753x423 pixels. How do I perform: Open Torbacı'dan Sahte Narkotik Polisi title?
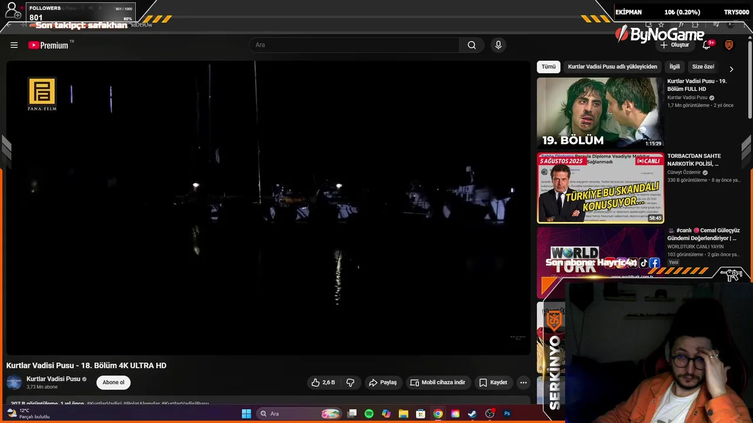(x=694, y=160)
